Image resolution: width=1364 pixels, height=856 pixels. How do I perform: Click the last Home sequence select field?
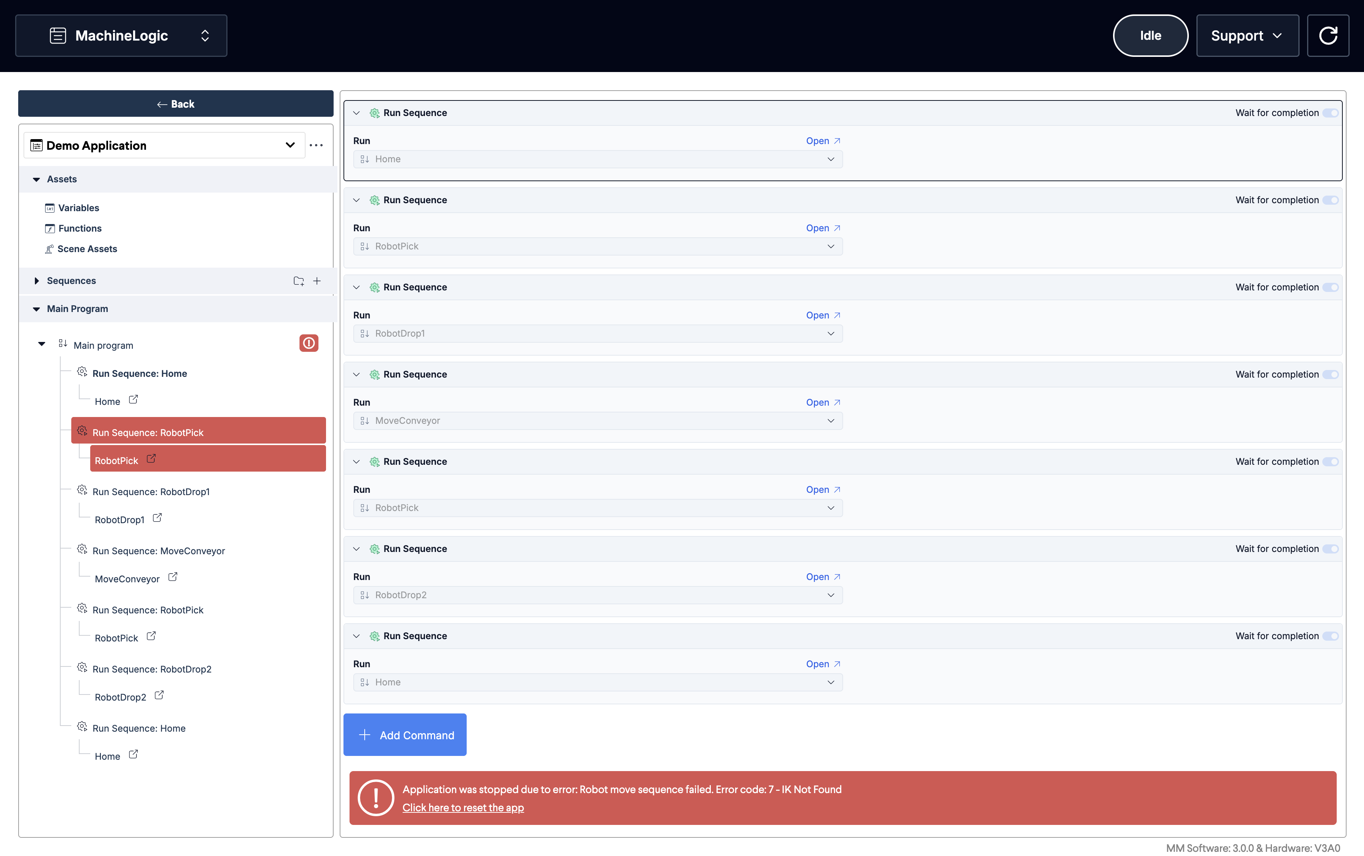[598, 682]
